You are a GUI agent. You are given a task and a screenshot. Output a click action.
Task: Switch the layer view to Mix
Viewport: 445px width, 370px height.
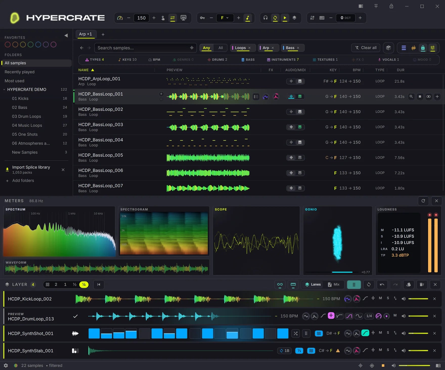tap(334, 285)
